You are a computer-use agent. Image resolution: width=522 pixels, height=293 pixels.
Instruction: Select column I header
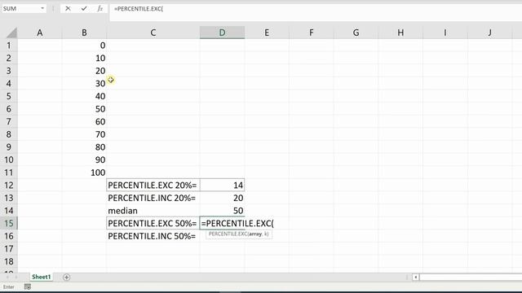tap(445, 33)
